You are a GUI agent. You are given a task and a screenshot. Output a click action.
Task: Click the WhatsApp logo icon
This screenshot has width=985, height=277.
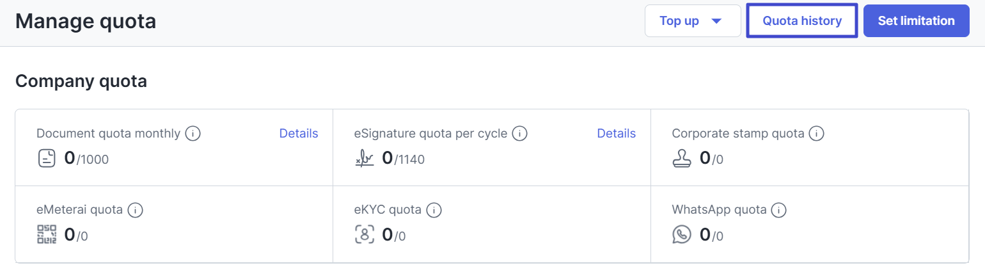point(682,234)
